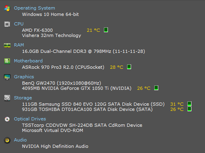Click the GTX 1050 Ti temperature indicator
Image resolution: width=205 pixels, height=153 pixels.
coord(156,88)
